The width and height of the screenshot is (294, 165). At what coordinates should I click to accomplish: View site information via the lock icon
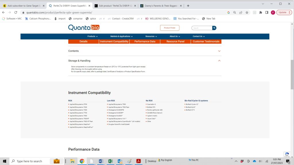(23, 13)
